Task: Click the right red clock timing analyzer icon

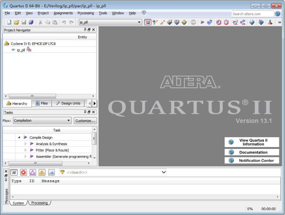Action: click(x=226, y=22)
